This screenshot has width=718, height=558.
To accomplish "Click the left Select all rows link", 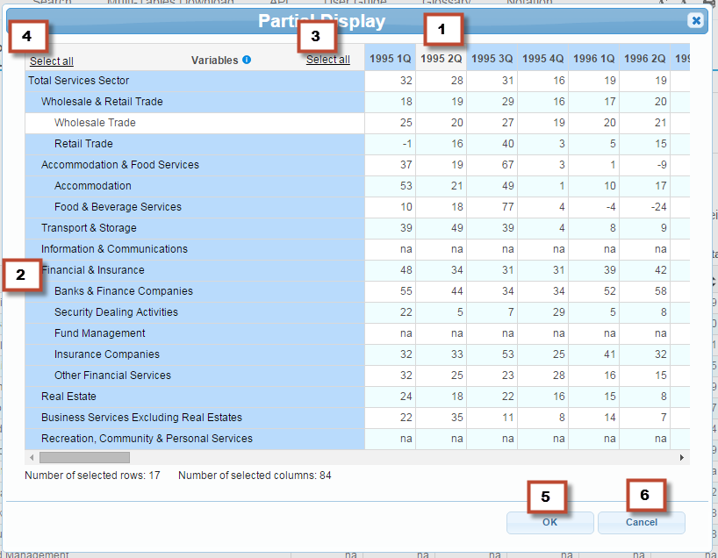I will coord(52,61).
